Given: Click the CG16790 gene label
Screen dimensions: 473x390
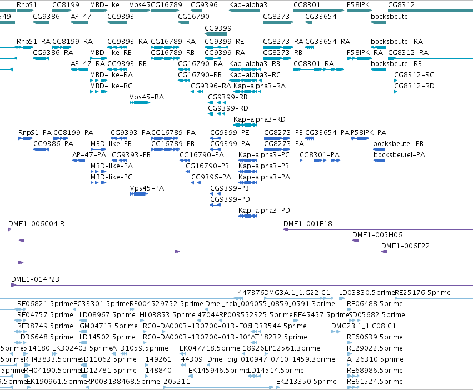Looking at the screenshot, I should [193, 16].
